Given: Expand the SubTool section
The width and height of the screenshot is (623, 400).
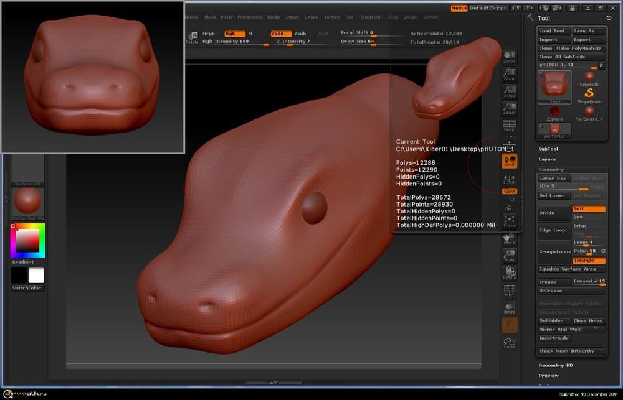Looking at the screenshot, I should tap(548, 149).
